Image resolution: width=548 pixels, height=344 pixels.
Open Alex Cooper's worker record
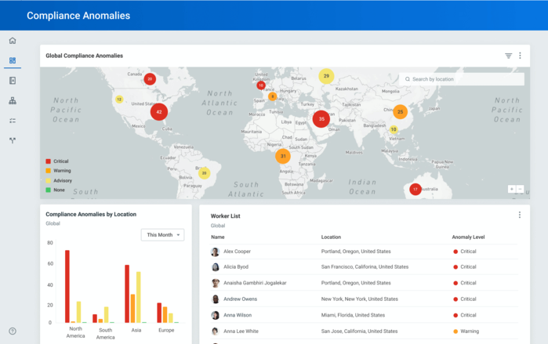[237, 252]
